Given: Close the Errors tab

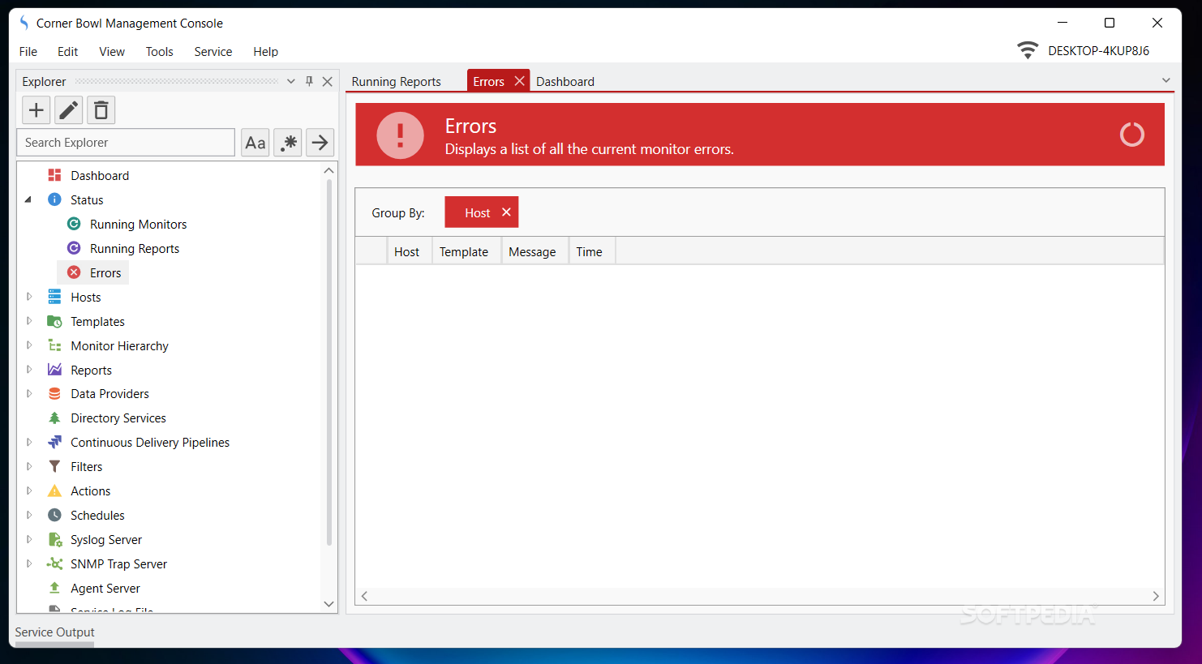Looking at the screenshot, I should [x=519, y=81].
